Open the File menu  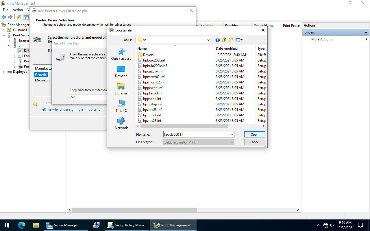point(5,10)
